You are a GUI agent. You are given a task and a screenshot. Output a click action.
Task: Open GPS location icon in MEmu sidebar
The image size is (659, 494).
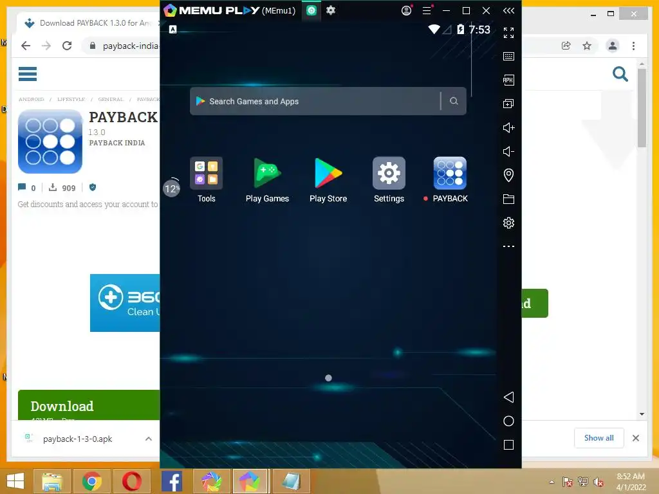(x=508, y=175)
